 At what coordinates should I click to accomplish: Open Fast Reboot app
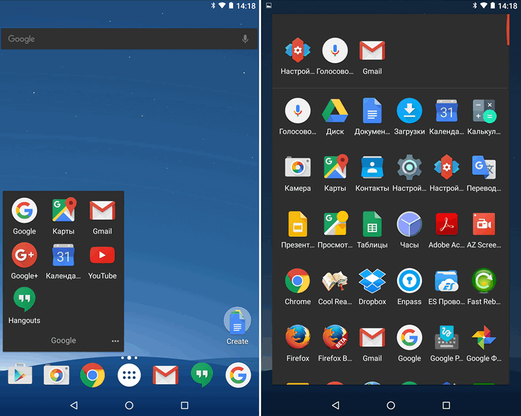click(484, 281)
